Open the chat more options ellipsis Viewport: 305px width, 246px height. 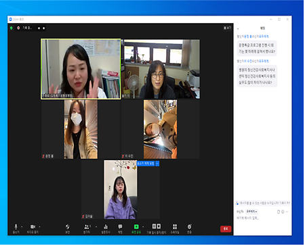(287, 212)
